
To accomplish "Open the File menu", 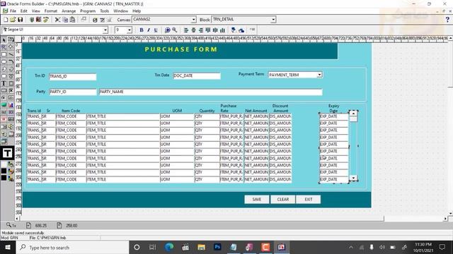I will click(13, 11).
